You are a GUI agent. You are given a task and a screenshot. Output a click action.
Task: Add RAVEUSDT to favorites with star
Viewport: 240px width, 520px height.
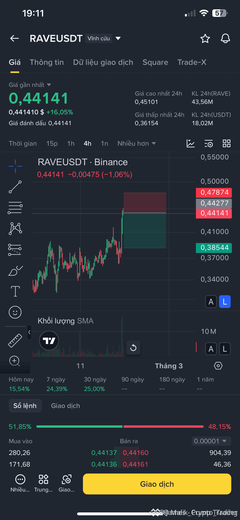tap(205, 38)
